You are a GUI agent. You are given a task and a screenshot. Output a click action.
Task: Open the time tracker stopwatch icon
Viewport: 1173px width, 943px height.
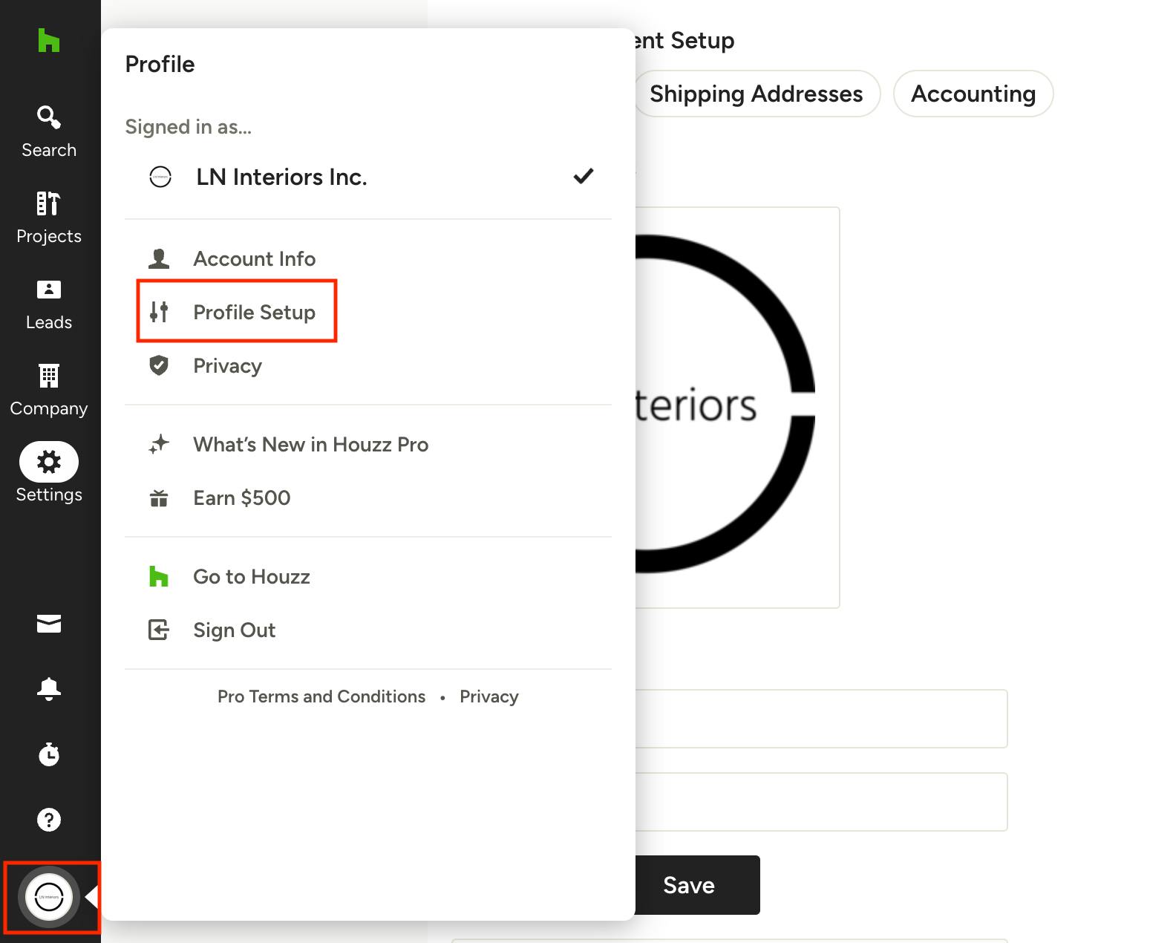click(x=49, y=754)
